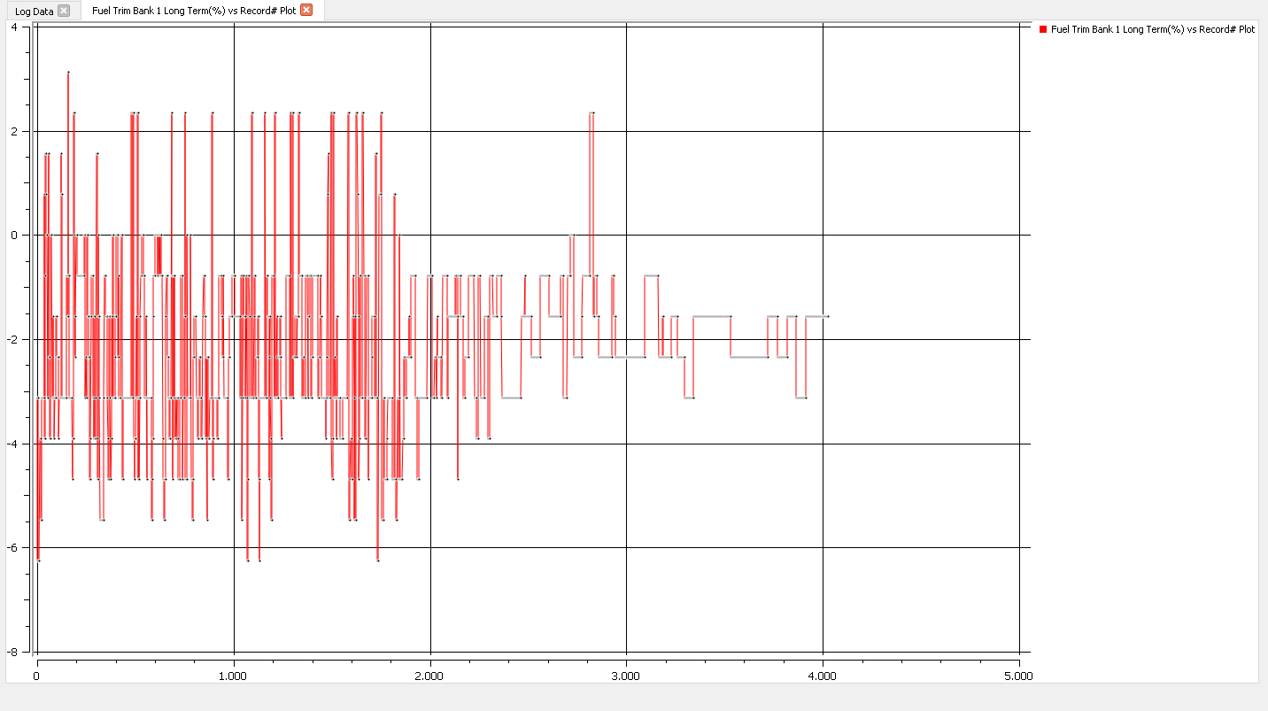Click the 1.000 x-axis label

coord(233,676)
